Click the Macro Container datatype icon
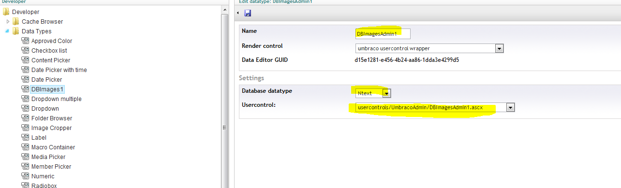Screen dimensions: 621x188 26,147
